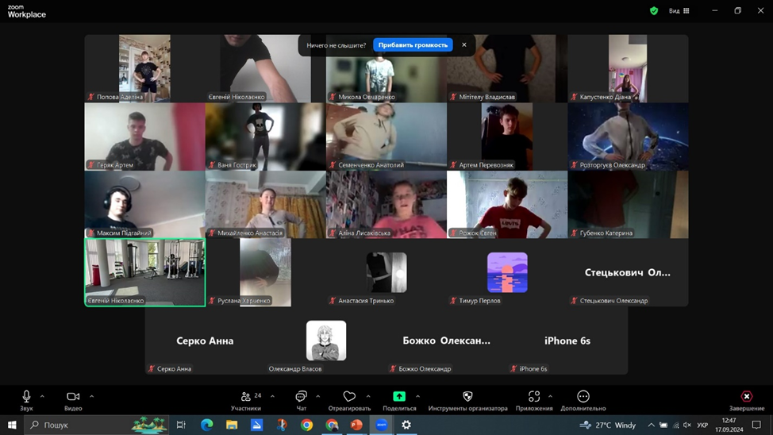
Task: Open the Приложения apps icon
Action: (x=534, y=400)
